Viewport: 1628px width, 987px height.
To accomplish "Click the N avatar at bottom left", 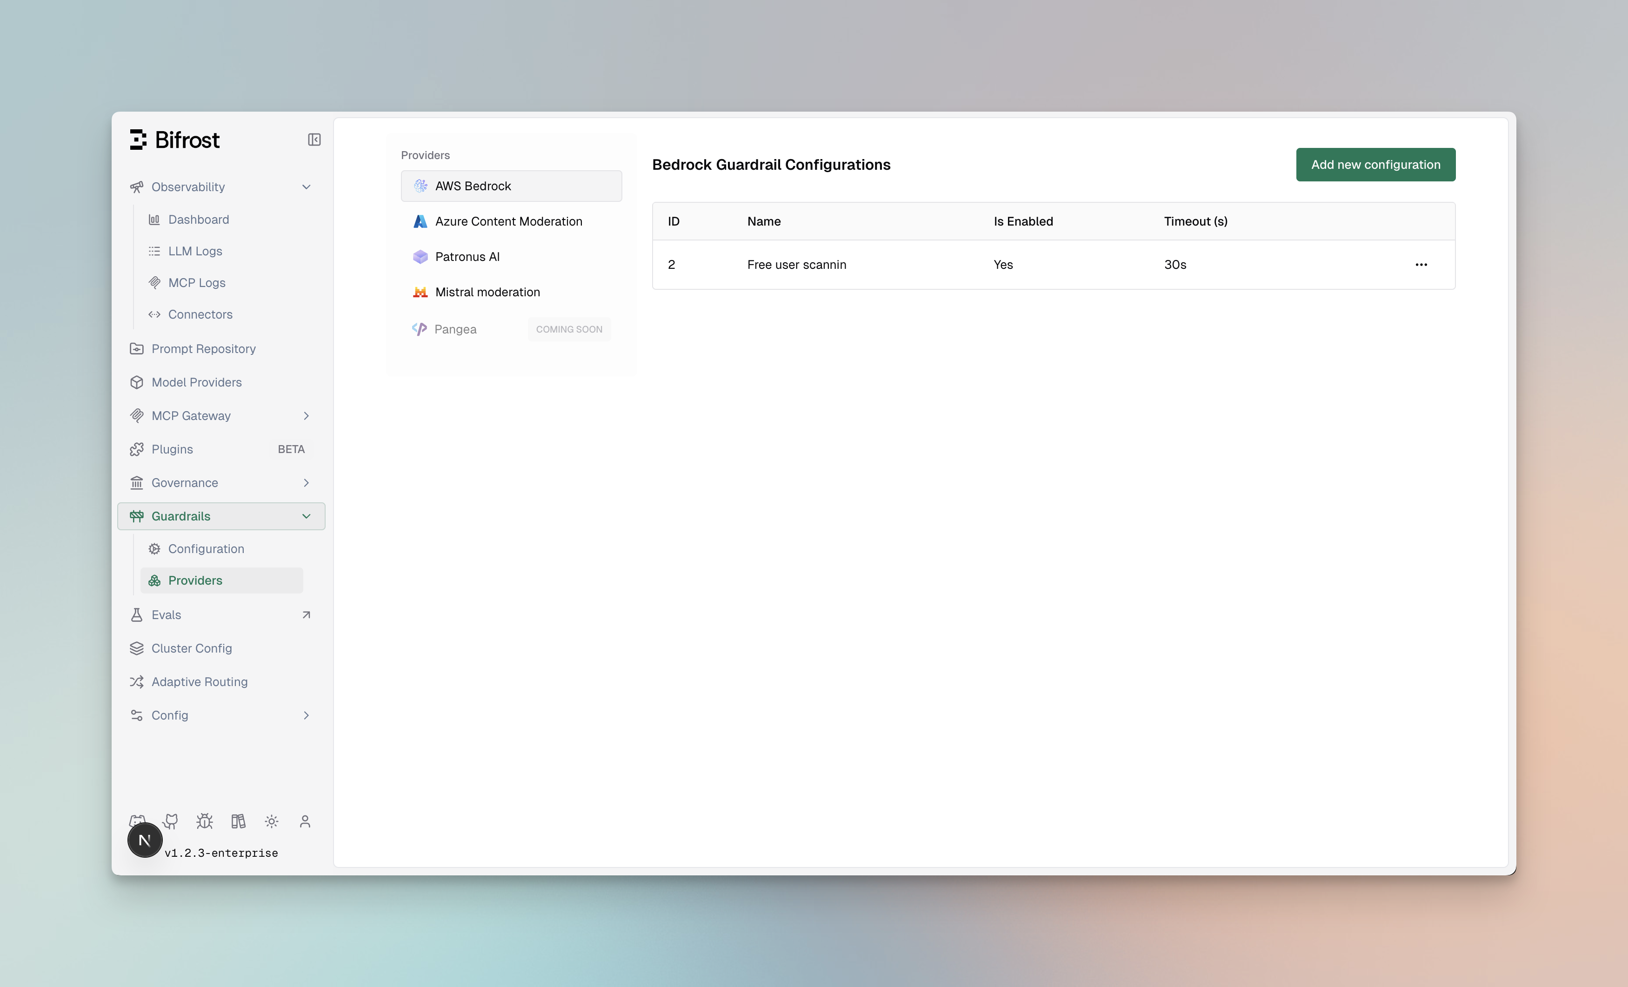I will coord(144,840).
